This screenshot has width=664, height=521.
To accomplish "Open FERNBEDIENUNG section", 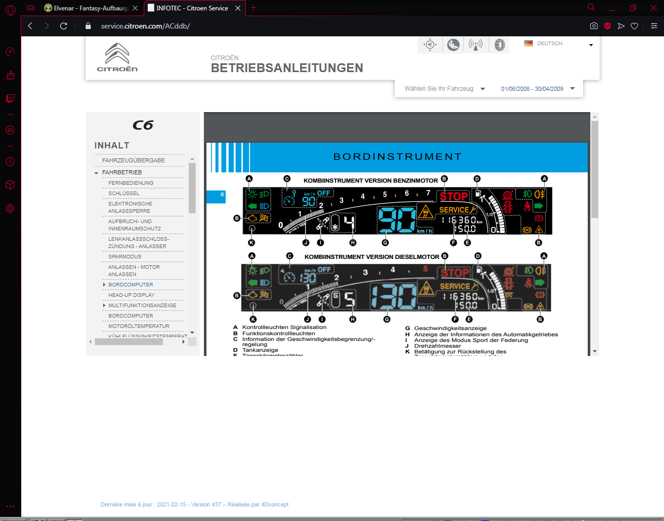I will pos(131,183).
